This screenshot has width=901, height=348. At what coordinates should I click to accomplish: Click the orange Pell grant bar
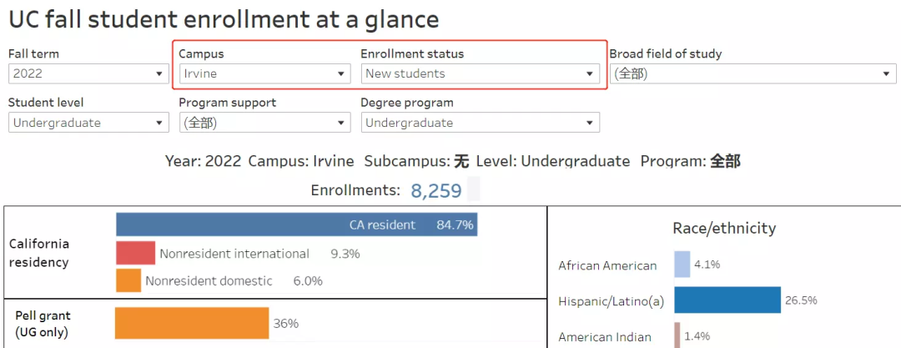tap(192, 323)
